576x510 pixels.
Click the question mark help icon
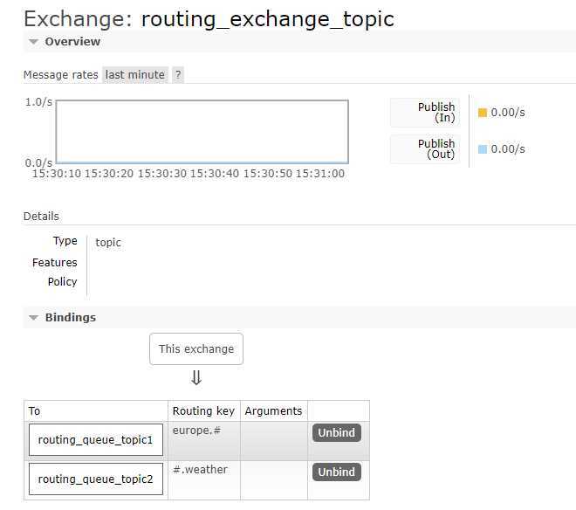tap(178, 74)
